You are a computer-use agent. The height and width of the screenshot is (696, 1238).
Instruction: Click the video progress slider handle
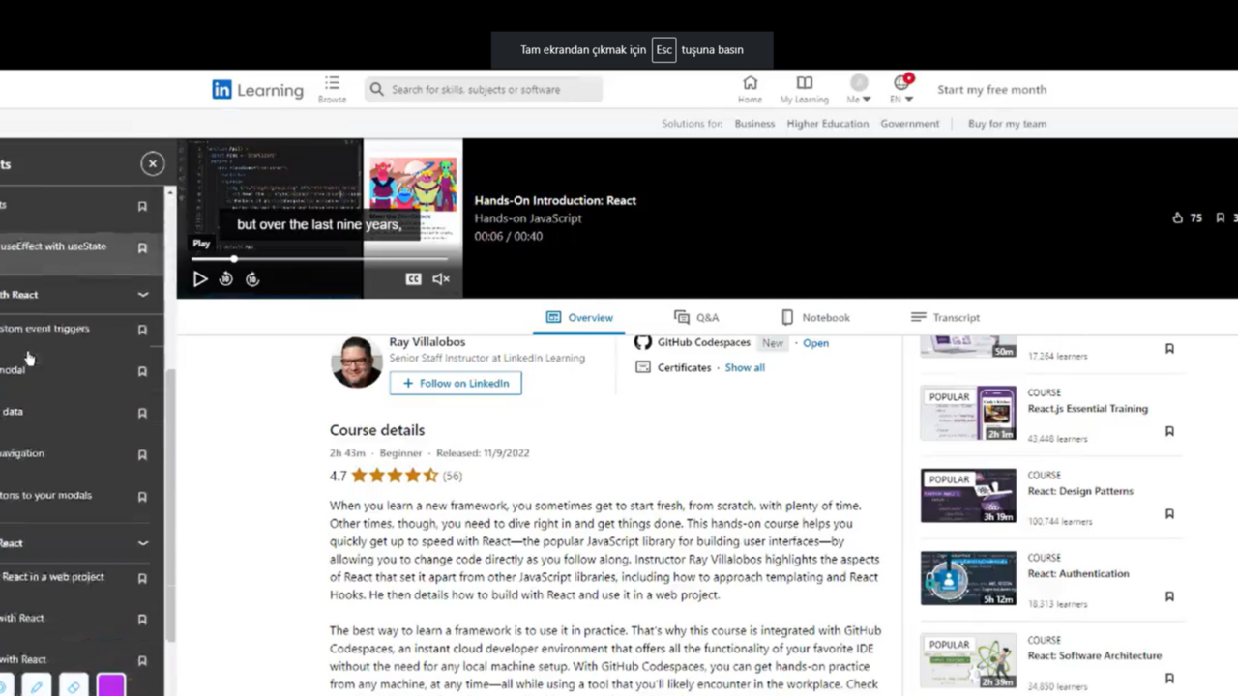coord(233,259)
